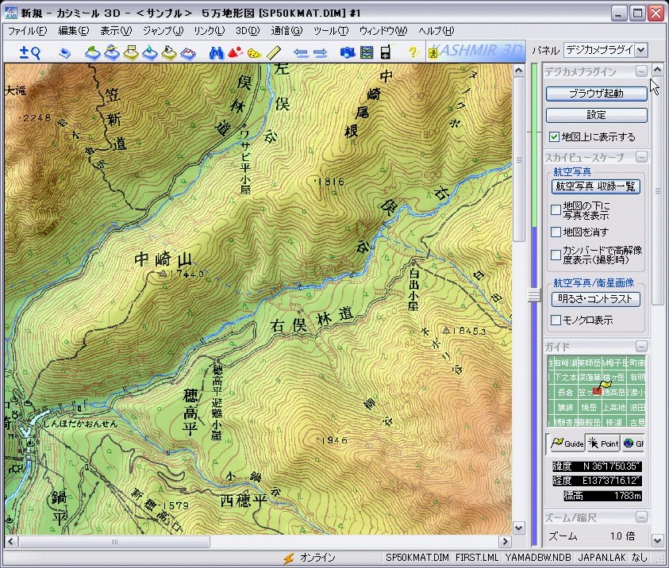Click the 焼岳 cell in guide map
This screenshot has height=568, width=669.
(x=589, y=407)
